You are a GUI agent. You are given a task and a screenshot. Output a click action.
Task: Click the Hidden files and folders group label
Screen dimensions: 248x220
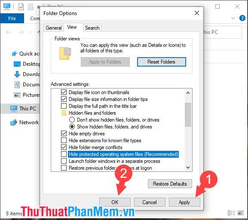coord(92,113)
